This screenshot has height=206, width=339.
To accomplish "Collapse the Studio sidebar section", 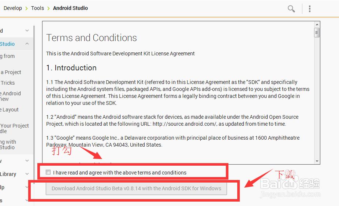I will 27,44.
